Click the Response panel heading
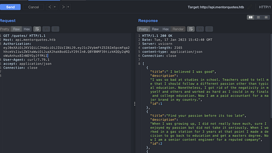The width and height of the screenshot is (272, 153). (x=148, y=21)
